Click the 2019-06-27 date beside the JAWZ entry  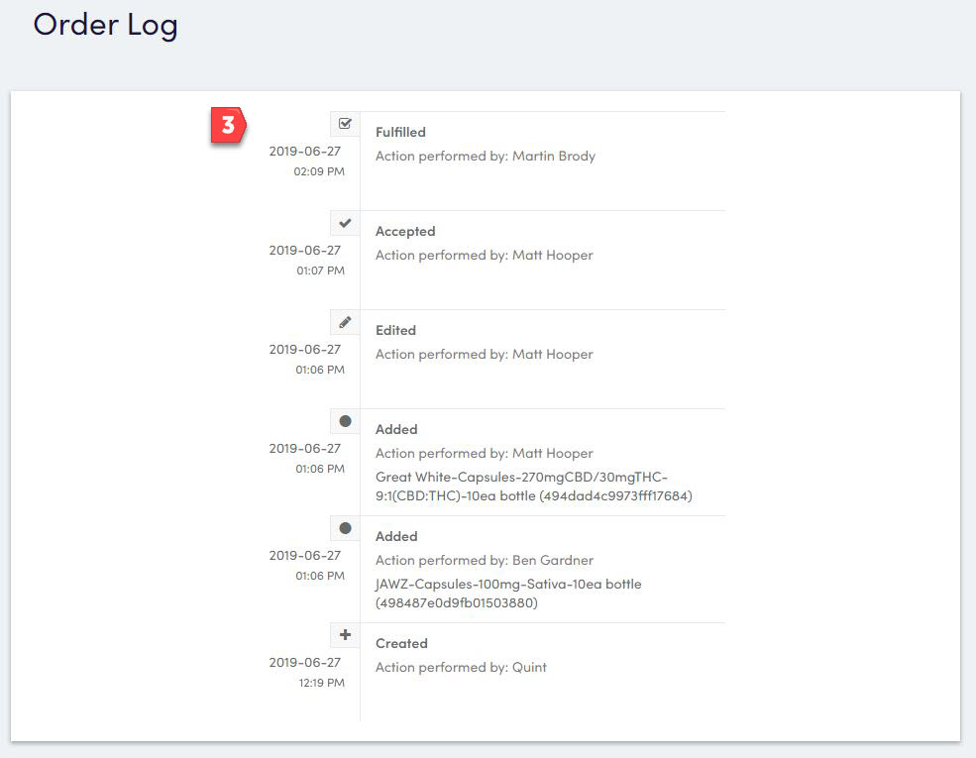304,555
